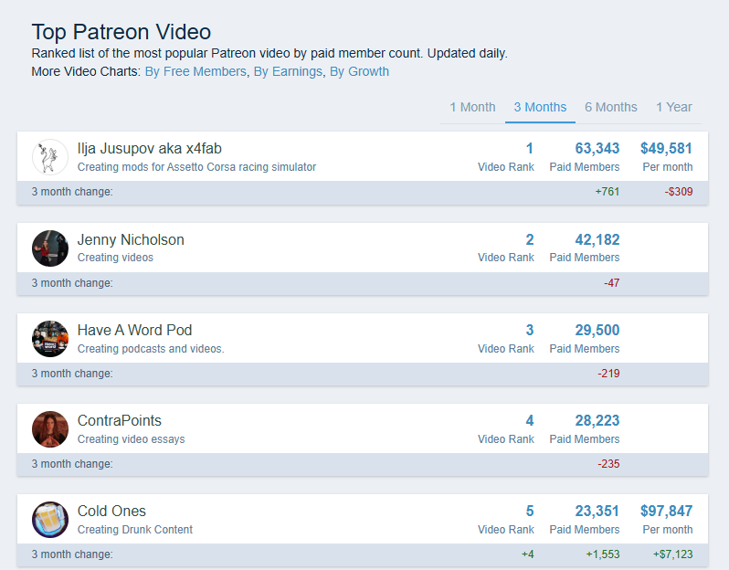Open the Ilja Jusupov aka x4fab creator name

pos(149,148)
